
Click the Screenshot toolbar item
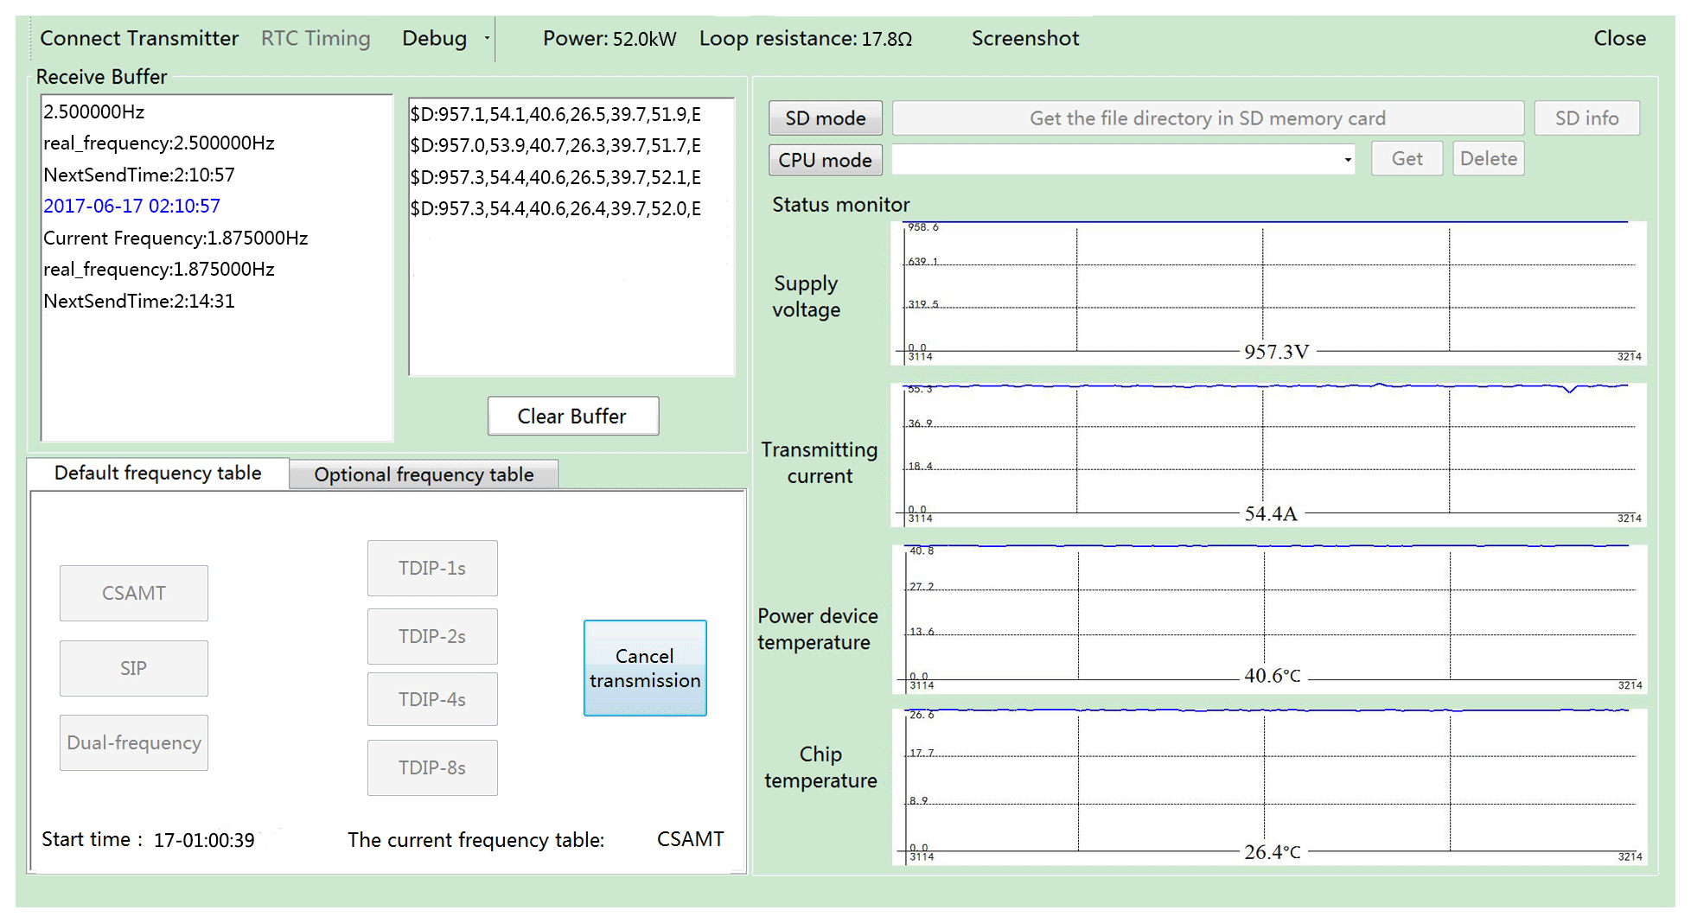tap(1024, 39)
